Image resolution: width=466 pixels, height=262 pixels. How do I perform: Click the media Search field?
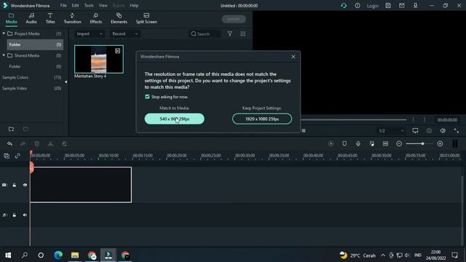(x=205, y=34)
